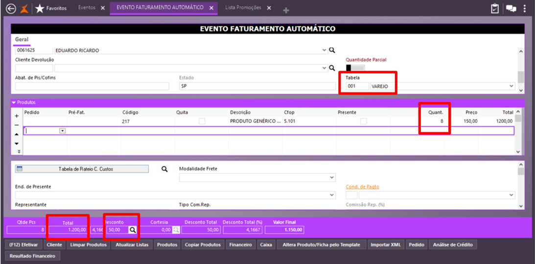The height and width of the screenshot is (264, 535).
Task: Search Cliente Devolução with magnifier icon
Action: 332,68
